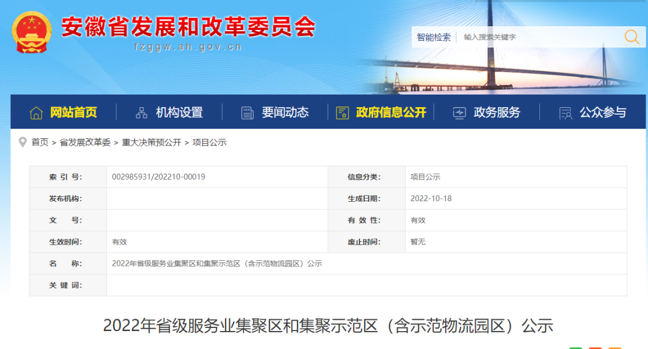The height and width of the screenshot is (349, 648).
Task: Click the 有效 value in 生效时间 row
Action: tap(119, 242)
